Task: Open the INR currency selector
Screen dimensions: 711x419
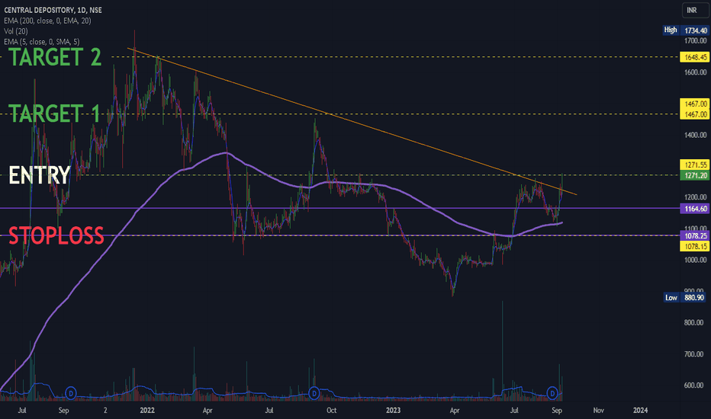Action: click(695, 11)
